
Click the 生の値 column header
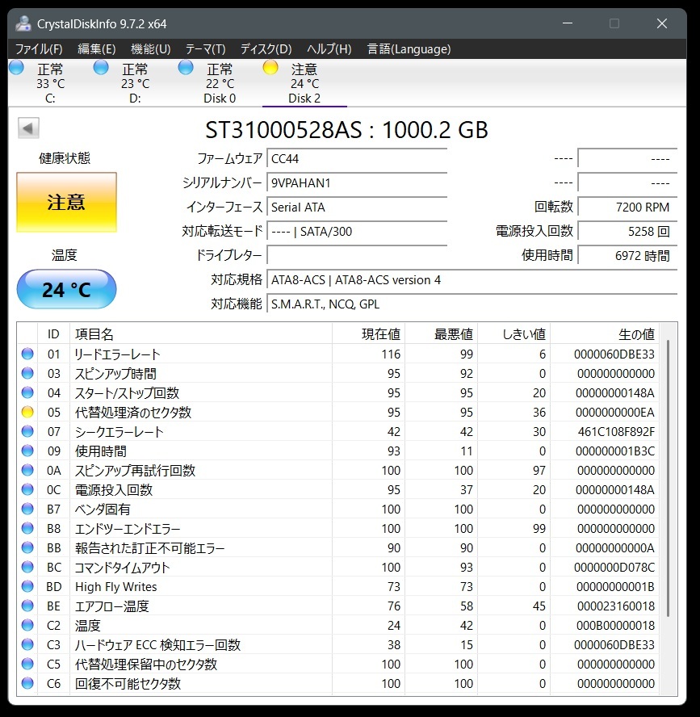coord(604,334)
